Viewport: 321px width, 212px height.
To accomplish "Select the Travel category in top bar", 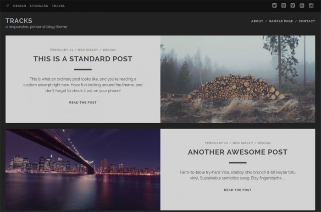I will (x=58, y=6).
